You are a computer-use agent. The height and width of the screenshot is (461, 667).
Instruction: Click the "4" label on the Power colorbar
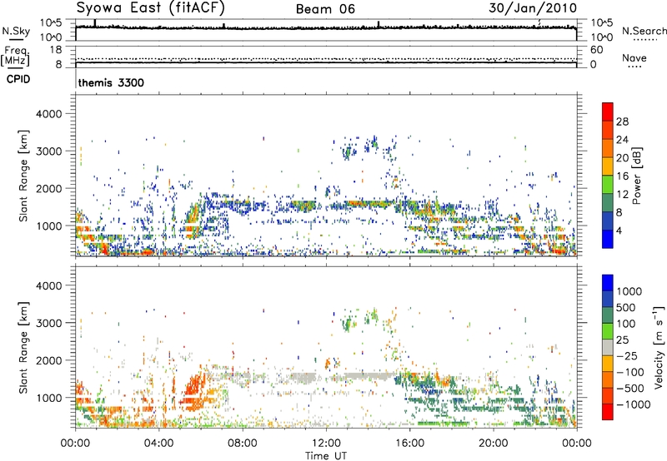pos(619,230)
